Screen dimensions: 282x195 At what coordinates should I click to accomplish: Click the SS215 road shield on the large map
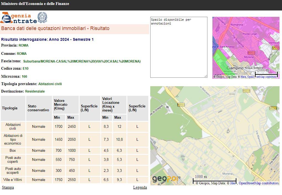[246, 91]
